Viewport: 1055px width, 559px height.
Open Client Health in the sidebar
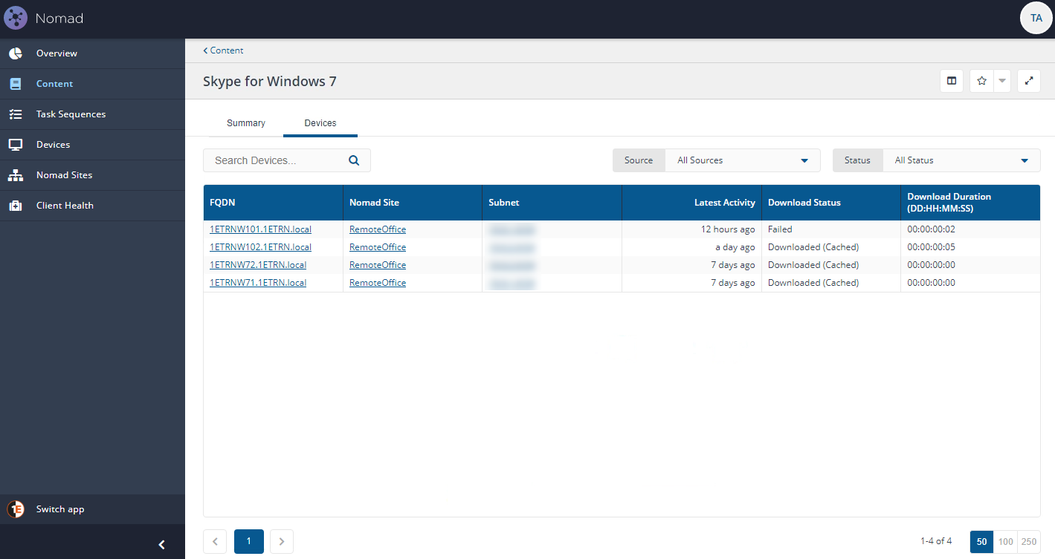click(x=92, y=206)
